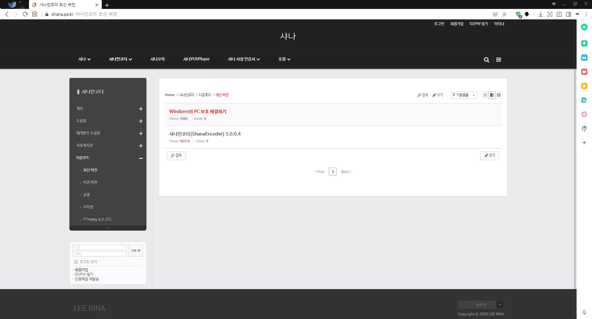592x319 pixels.
Task: Open the red Pocket sidebar icon
Action: tap(584, 72)
